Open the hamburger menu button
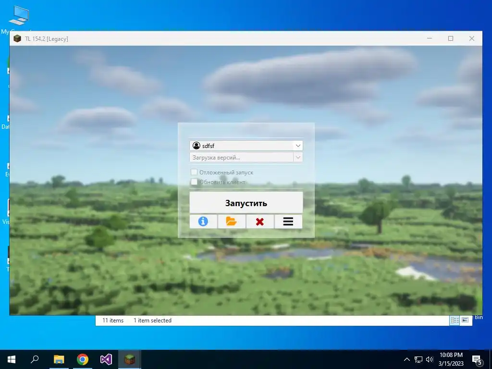Image resolution: width=492 pixels, height=369 pixels. 288,221
